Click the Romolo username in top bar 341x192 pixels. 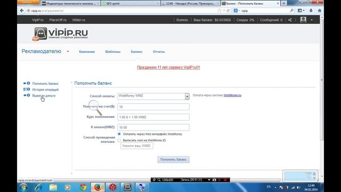point(182,20)
